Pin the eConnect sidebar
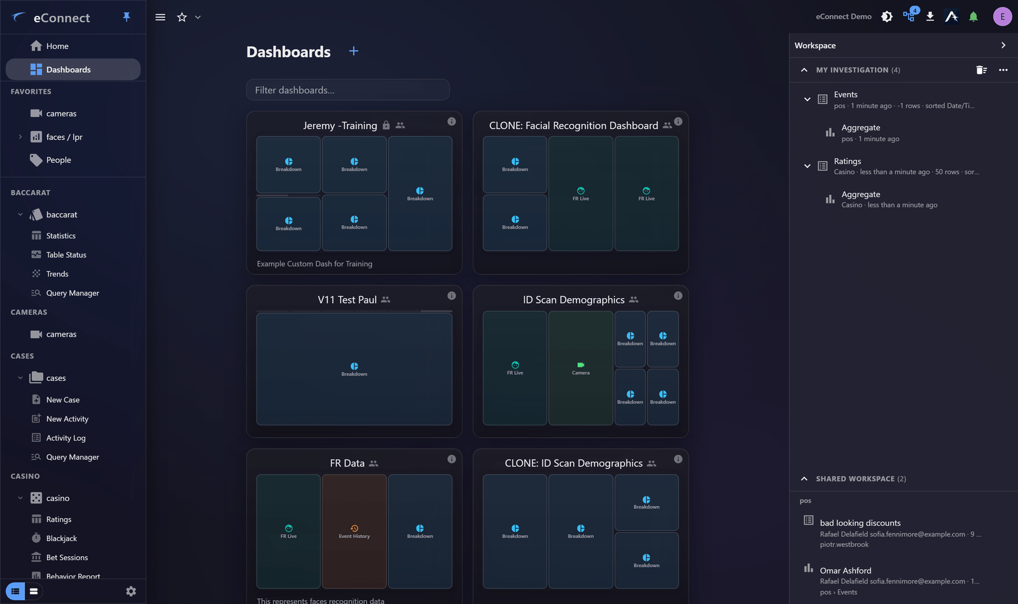 tap(127, 17)
